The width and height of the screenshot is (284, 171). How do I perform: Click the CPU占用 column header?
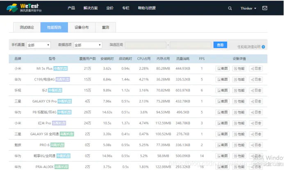click(x=144, y=59)
